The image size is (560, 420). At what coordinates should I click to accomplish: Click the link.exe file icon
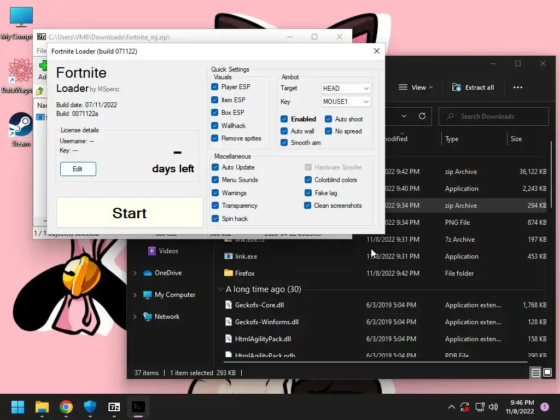pyautogui.click(x=229, y=256)
